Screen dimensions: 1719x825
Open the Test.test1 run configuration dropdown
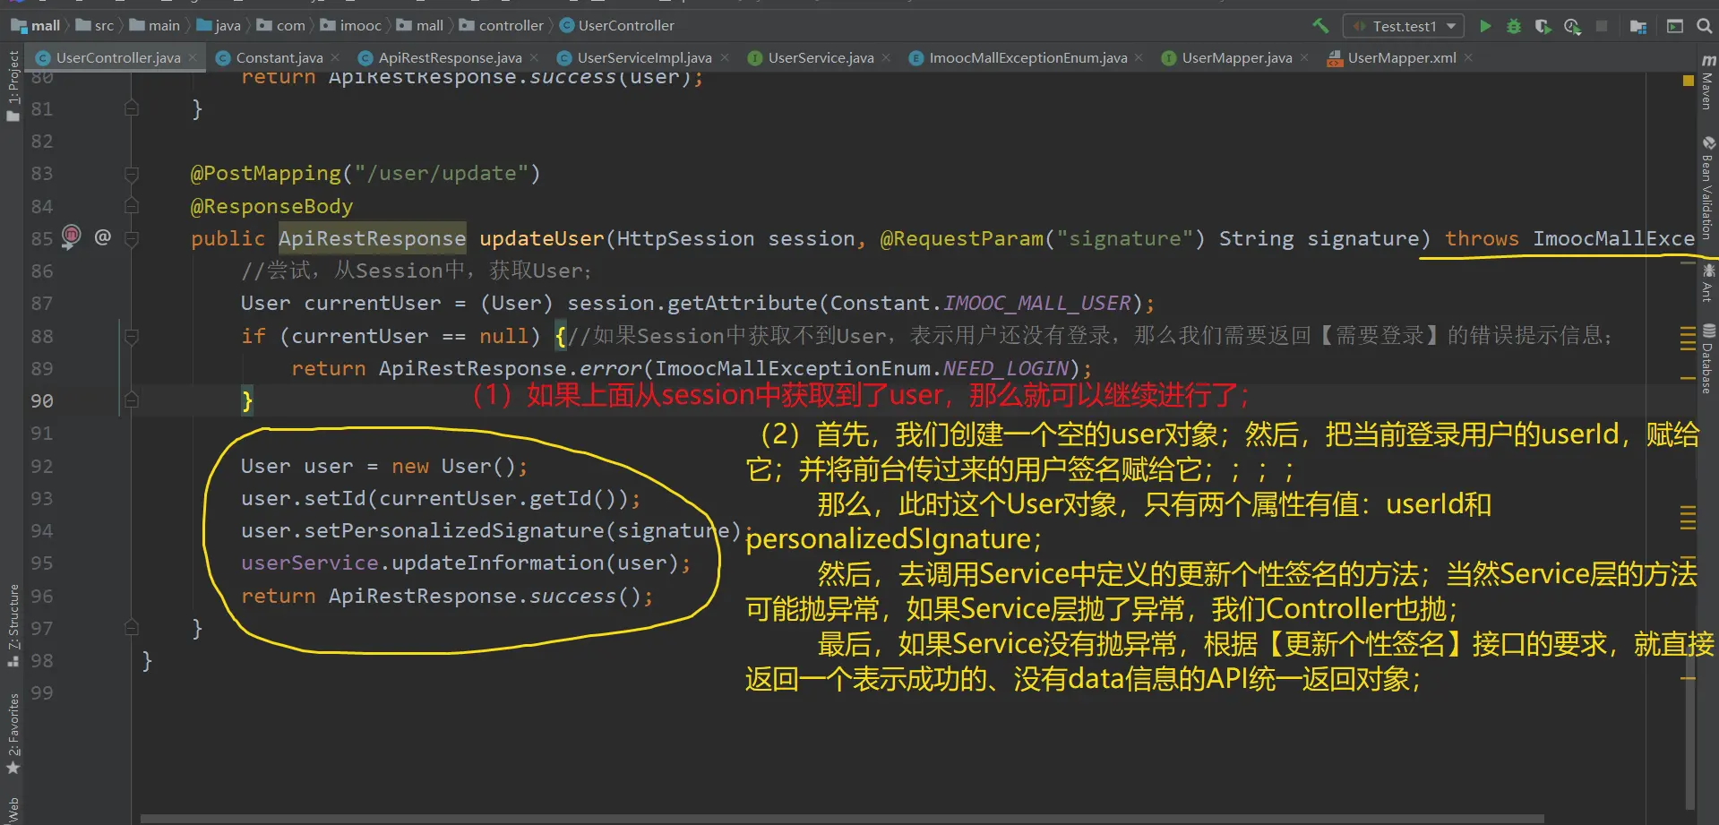[1404, 26]
